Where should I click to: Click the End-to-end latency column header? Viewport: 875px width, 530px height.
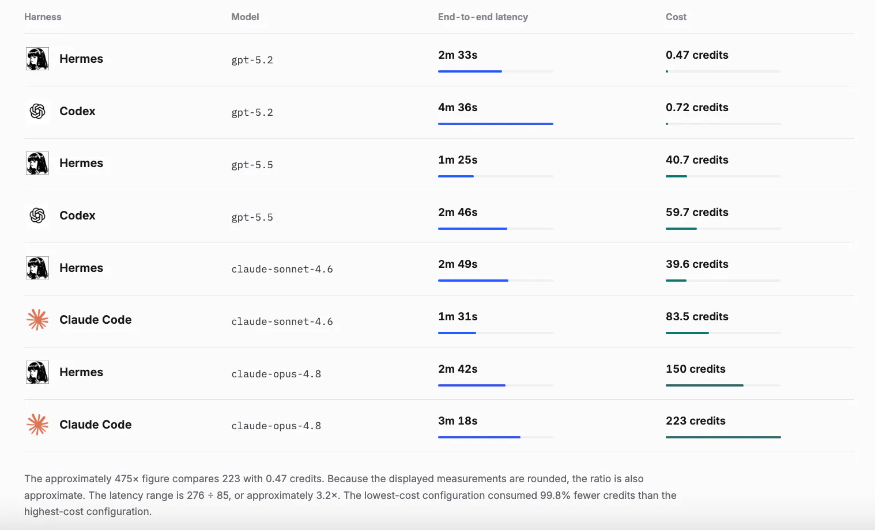click(x=483, y=17)
